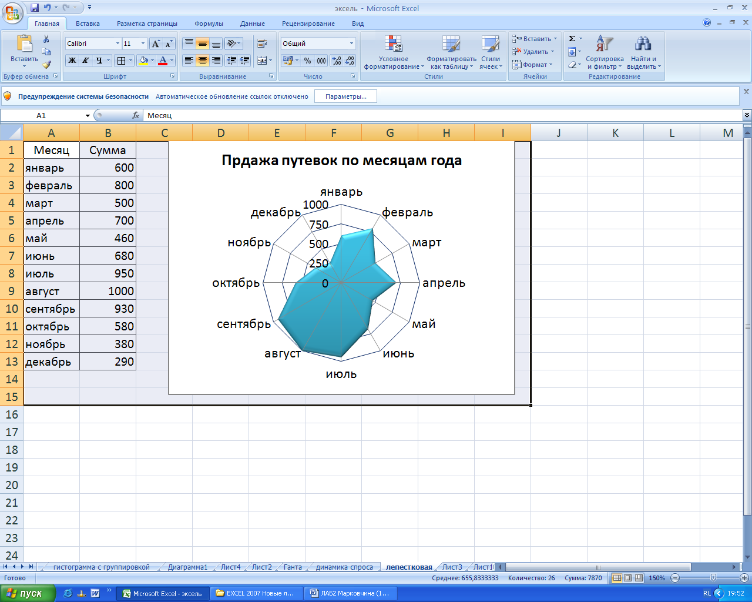Toggle center horizontal alignment
The image size is (752, 602).
click(x=202, y=61)
